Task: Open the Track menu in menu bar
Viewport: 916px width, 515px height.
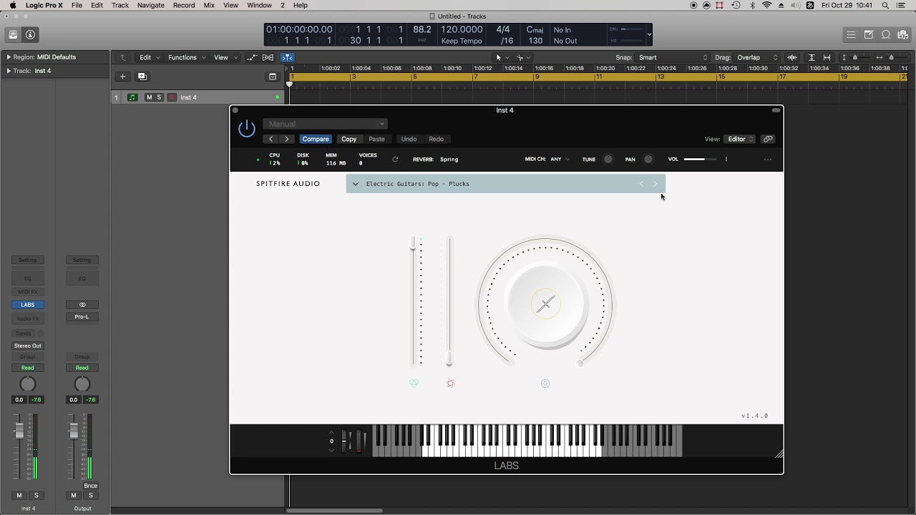Action: click(x=120, y=5)
